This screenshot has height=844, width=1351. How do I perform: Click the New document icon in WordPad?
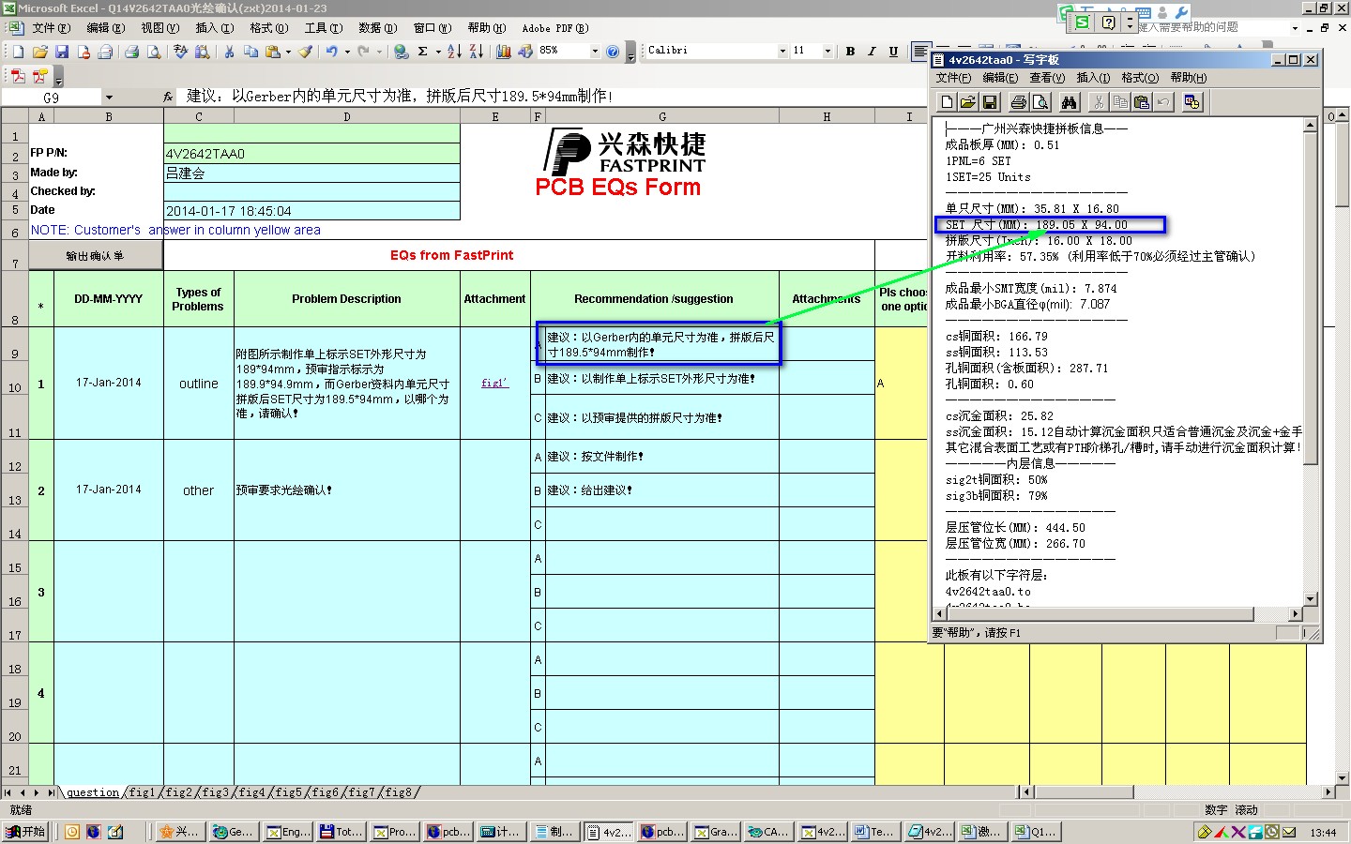point(947,102)
